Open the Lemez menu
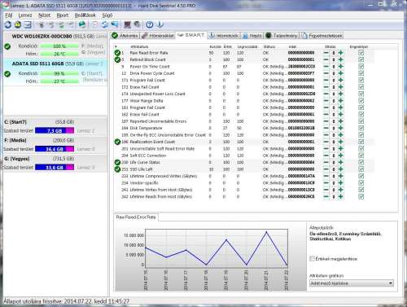 (25, 15)
